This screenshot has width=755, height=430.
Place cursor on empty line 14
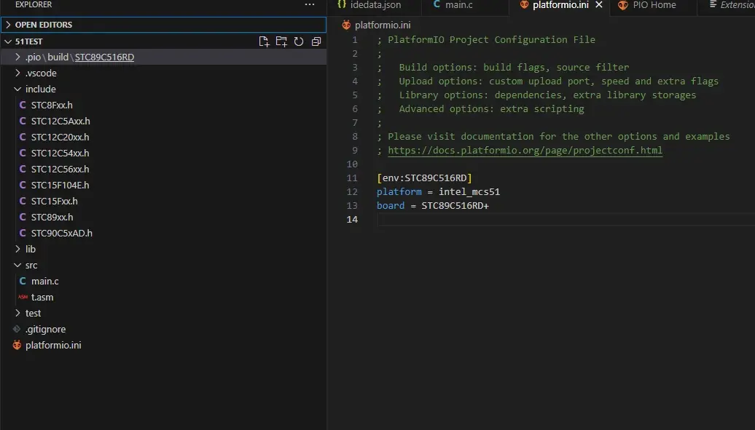(510, 220)
